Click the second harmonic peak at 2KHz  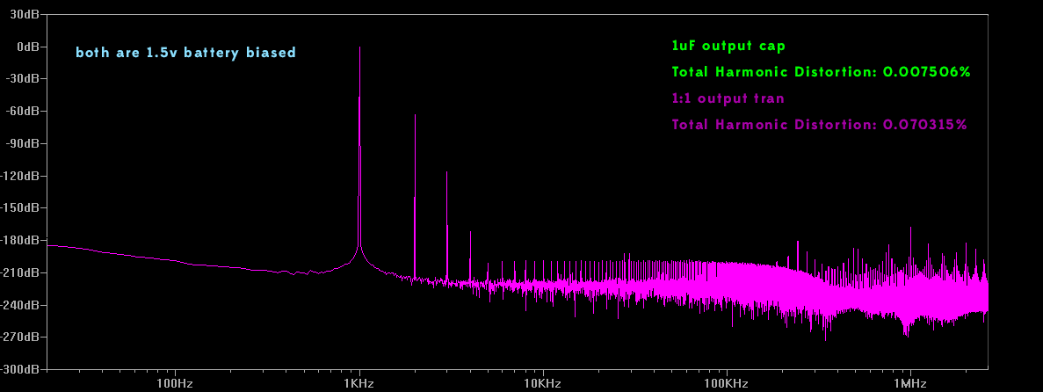click(415, 116)
